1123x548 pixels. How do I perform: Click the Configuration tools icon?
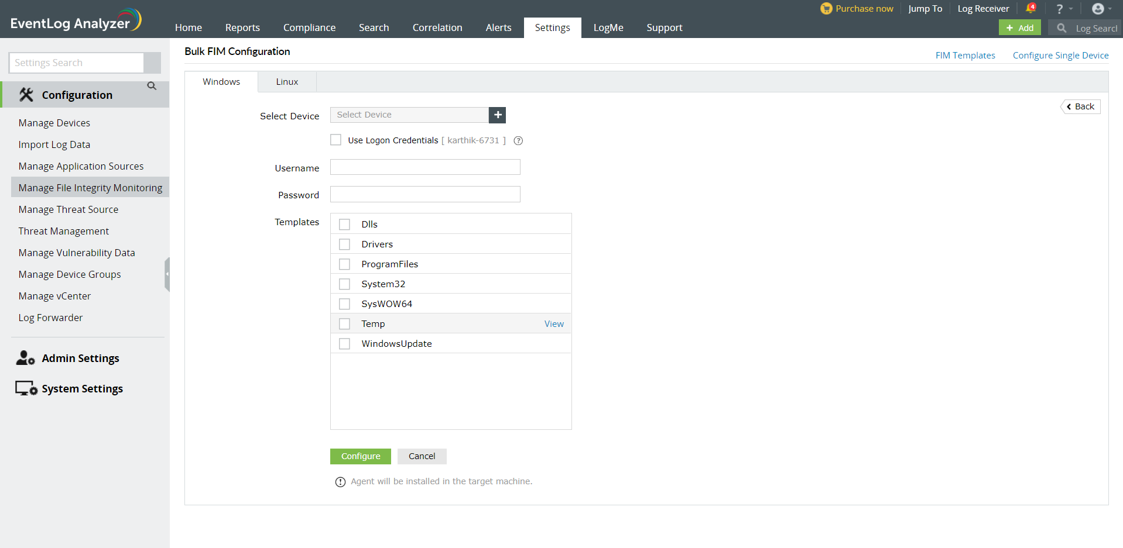tap(26, 95)
